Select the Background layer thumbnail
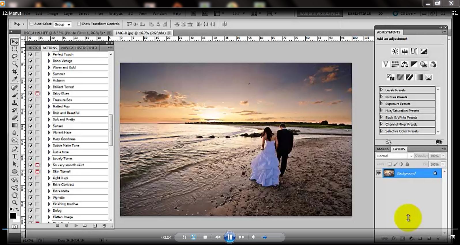 [389, 173]
